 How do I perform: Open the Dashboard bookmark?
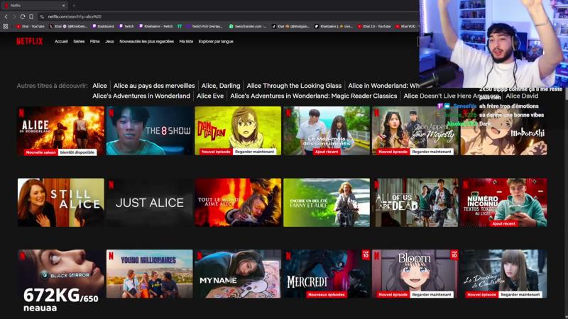103,26
